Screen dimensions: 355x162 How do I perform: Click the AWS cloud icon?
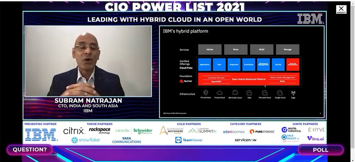249,92
